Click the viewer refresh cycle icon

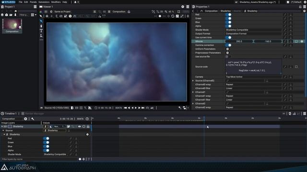click(173, 16)
